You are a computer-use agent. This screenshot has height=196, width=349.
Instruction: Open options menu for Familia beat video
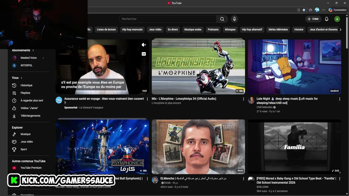[339, 179]
